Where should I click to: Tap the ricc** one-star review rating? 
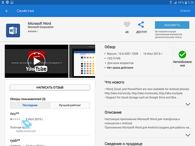tap(15, 119)
